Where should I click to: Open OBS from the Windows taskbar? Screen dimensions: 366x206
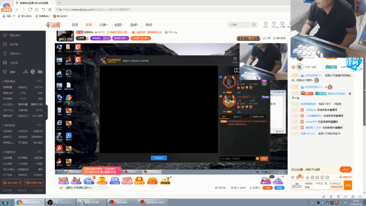pos(61,202)
